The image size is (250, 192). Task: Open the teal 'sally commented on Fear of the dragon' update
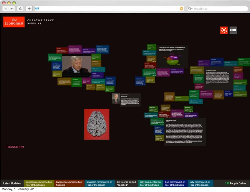200,183
